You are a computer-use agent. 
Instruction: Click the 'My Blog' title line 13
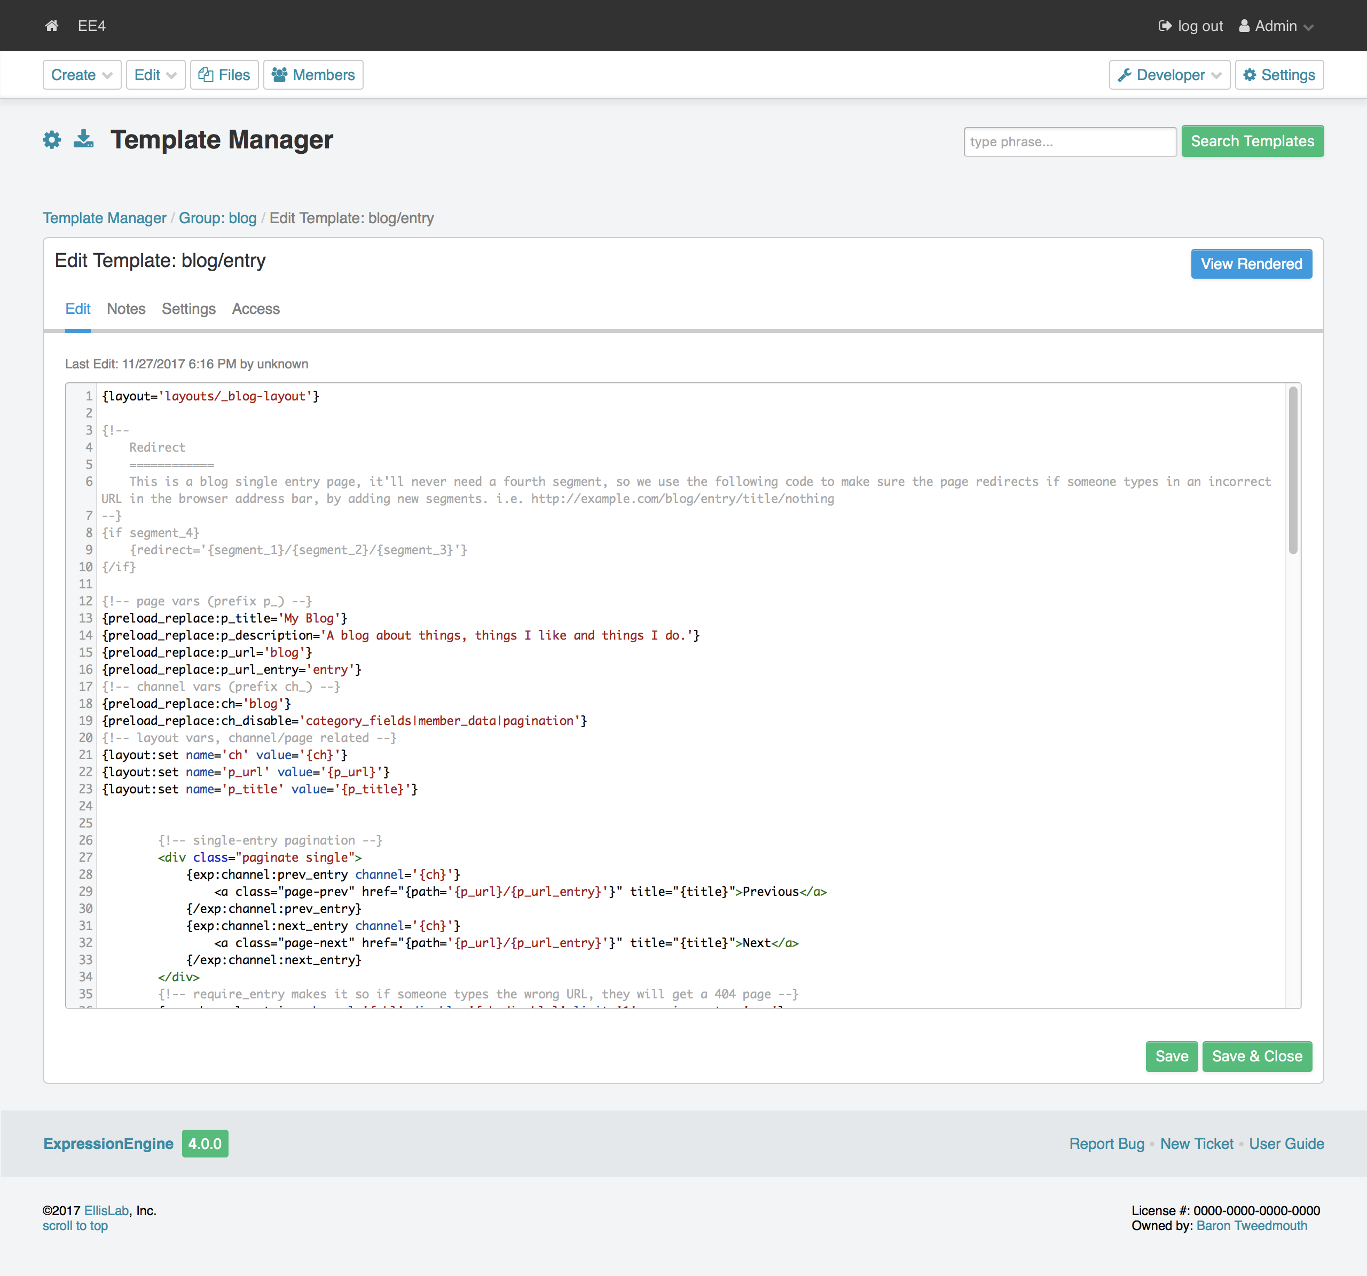(x=225, y=618)
